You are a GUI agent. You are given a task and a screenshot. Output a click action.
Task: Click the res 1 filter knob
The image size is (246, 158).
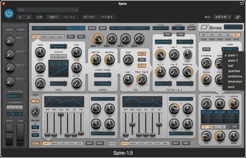click(x=174, y=54)
